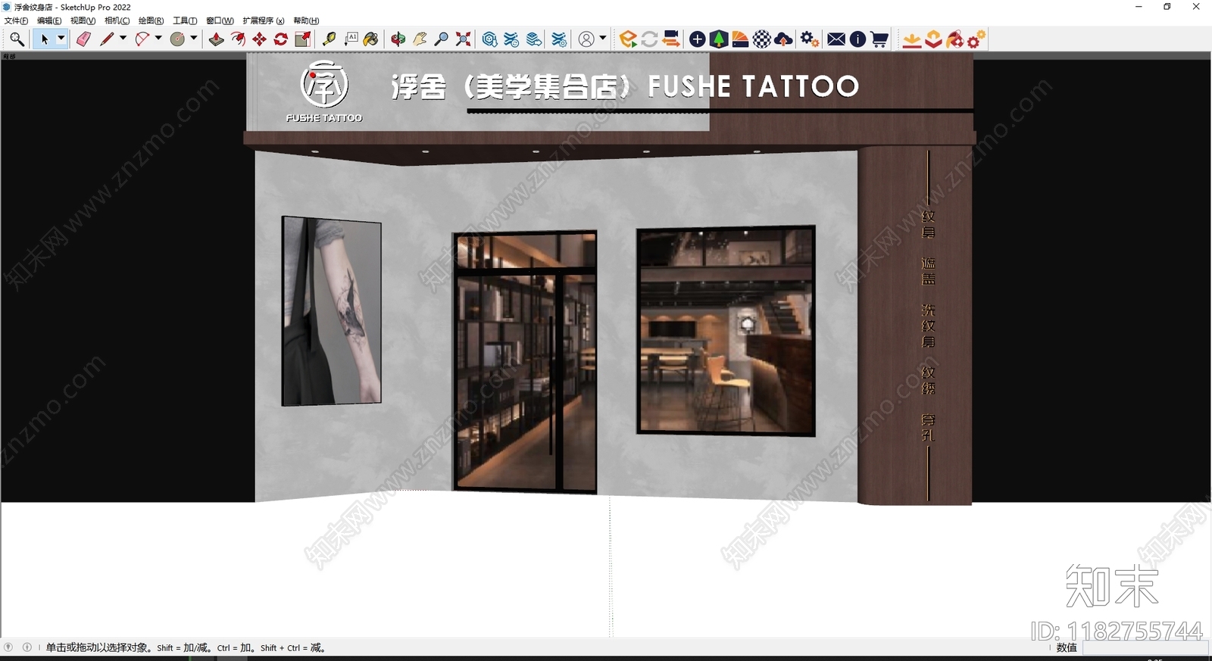Screen dimensions: 1212x661
Task: Click the red gears settings icon
Action: (976, 39)
